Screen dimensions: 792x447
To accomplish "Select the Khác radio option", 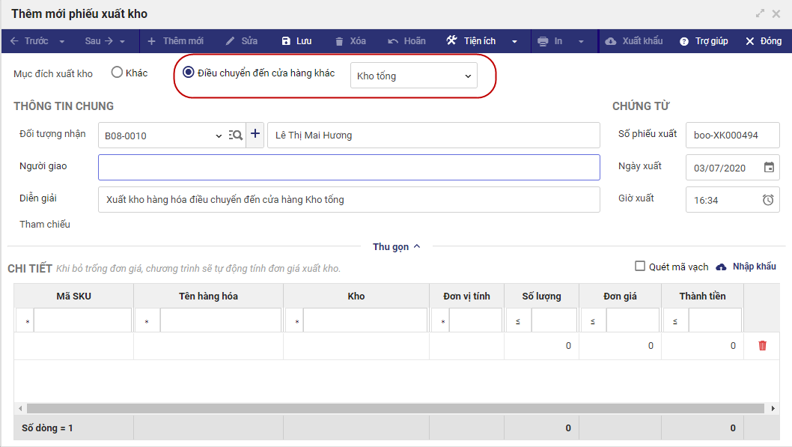I will tap(117, 73).
